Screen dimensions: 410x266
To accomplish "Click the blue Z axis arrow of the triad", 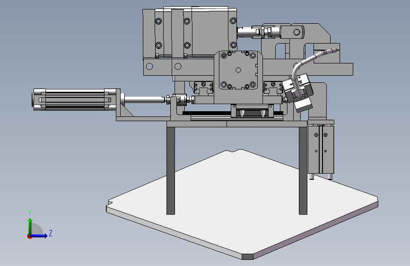I will tap(39, 236).
